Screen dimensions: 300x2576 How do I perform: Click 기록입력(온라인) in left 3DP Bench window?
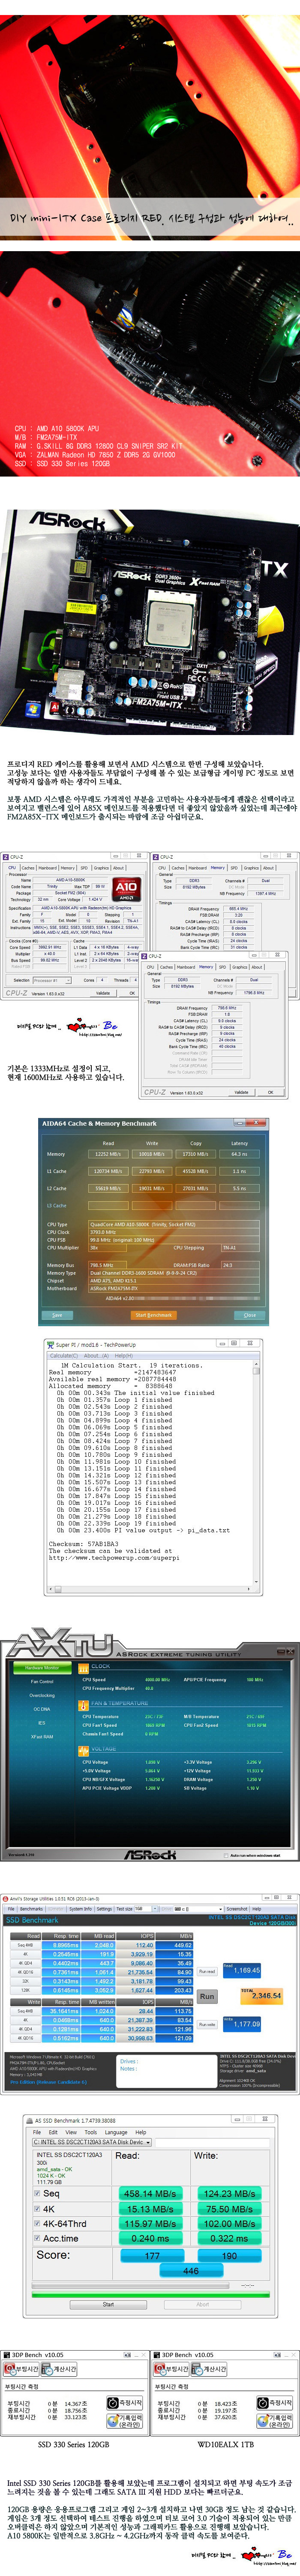coord(126,2421)
